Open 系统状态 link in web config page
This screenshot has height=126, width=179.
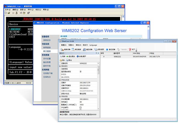pyautogui.click(x=47, y=40)
